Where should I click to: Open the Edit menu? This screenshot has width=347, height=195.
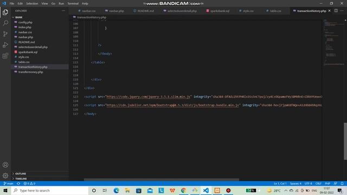coord(20,4)
